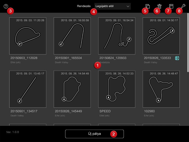Open the help question mark icon
Screen dimensions: 189x142
(x=6, y=6)
